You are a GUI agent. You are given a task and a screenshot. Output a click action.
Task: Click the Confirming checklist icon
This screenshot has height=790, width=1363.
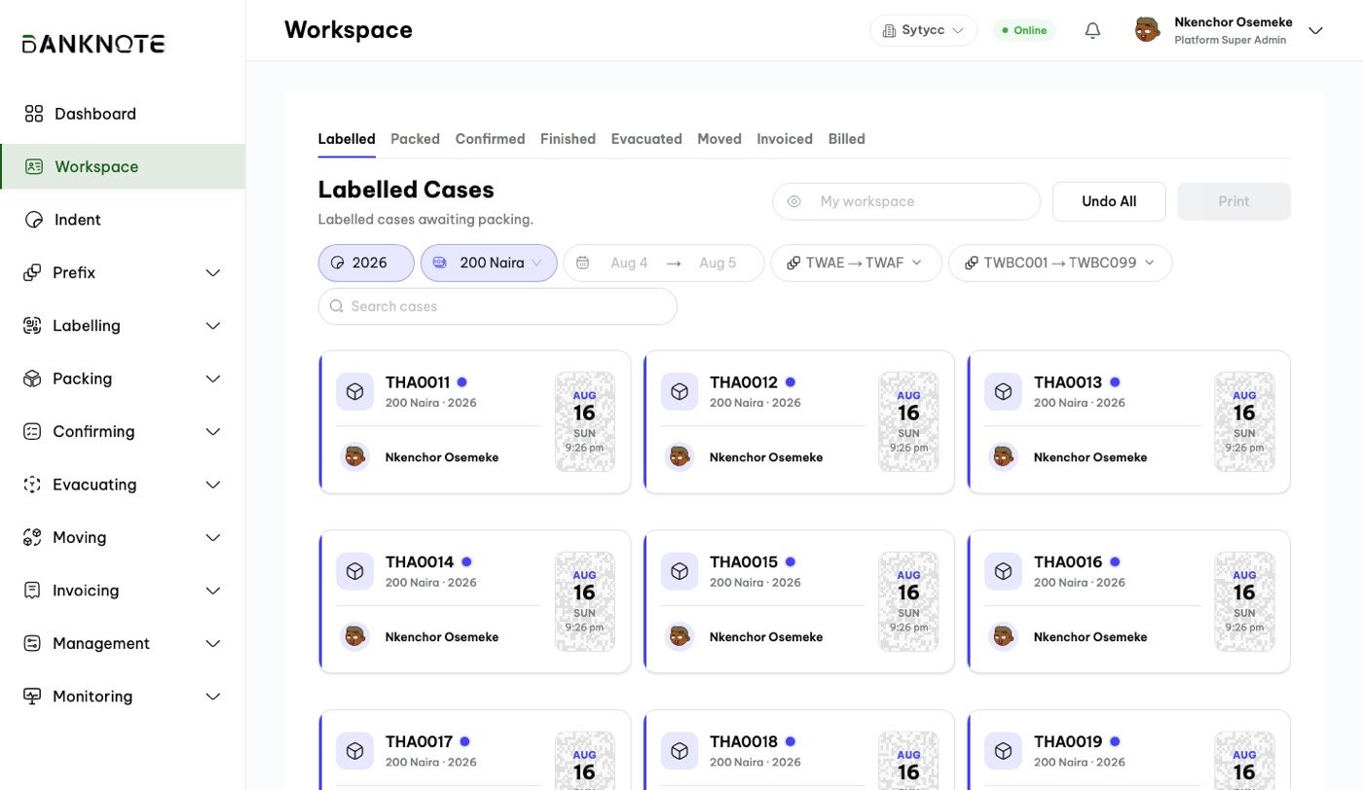[32, 431]
